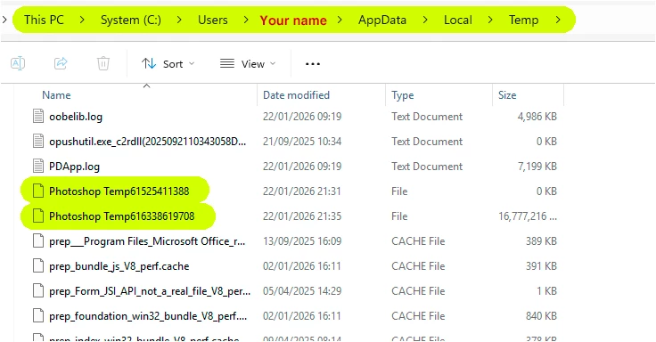Click icon of Photoshop Temp616338619708
This screenshot has width=656, height=342.
pyautogui.click(x=38, y=216)
